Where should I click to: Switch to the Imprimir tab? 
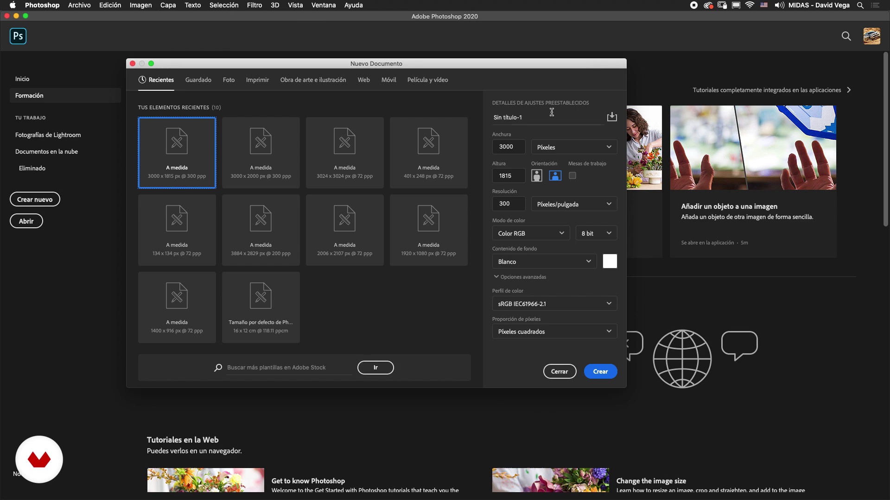(x=257, y=80)
